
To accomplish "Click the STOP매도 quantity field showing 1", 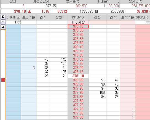I will (11, 22).
